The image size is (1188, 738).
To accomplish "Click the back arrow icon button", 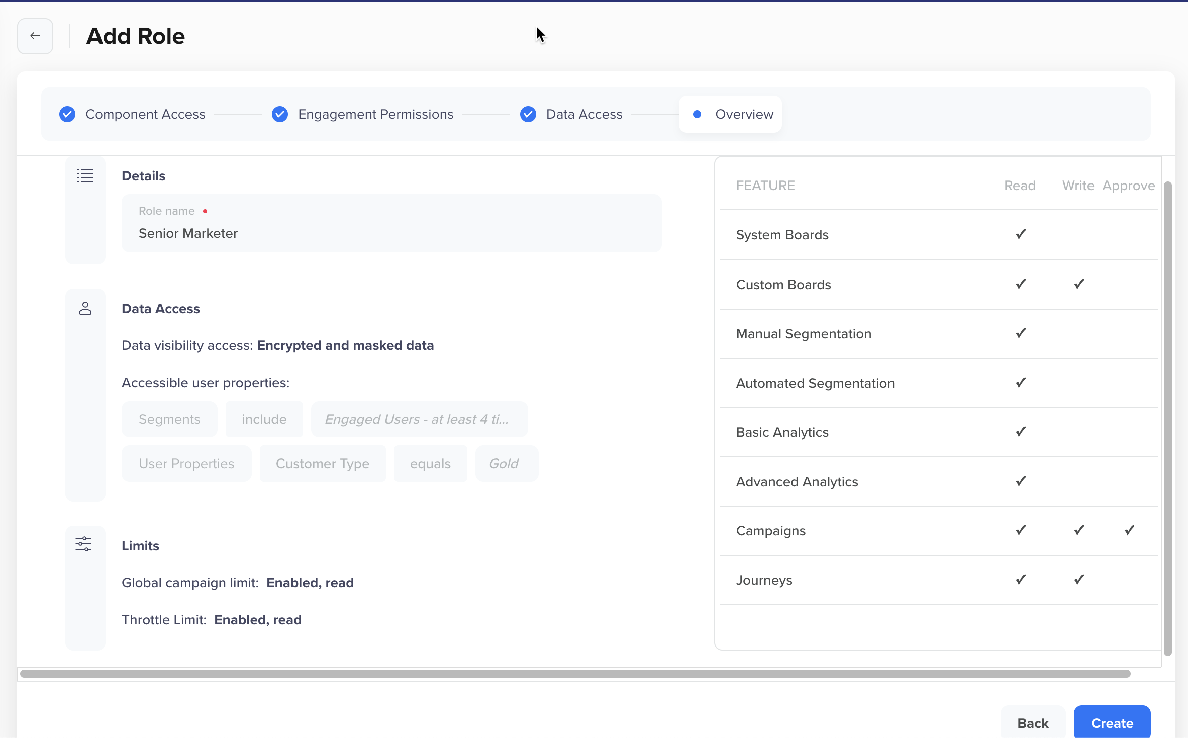I will click(x=35, y=36).
